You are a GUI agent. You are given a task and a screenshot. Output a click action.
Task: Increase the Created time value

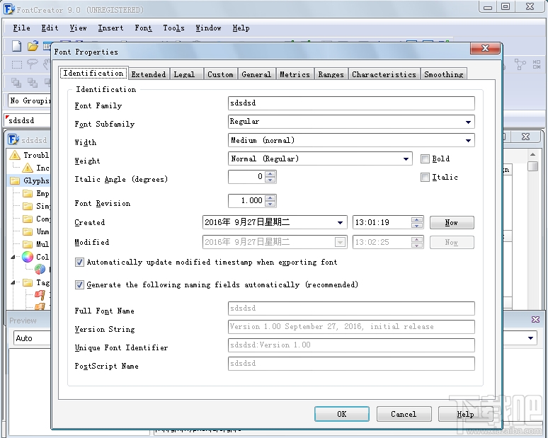click(x=416, y=219)
